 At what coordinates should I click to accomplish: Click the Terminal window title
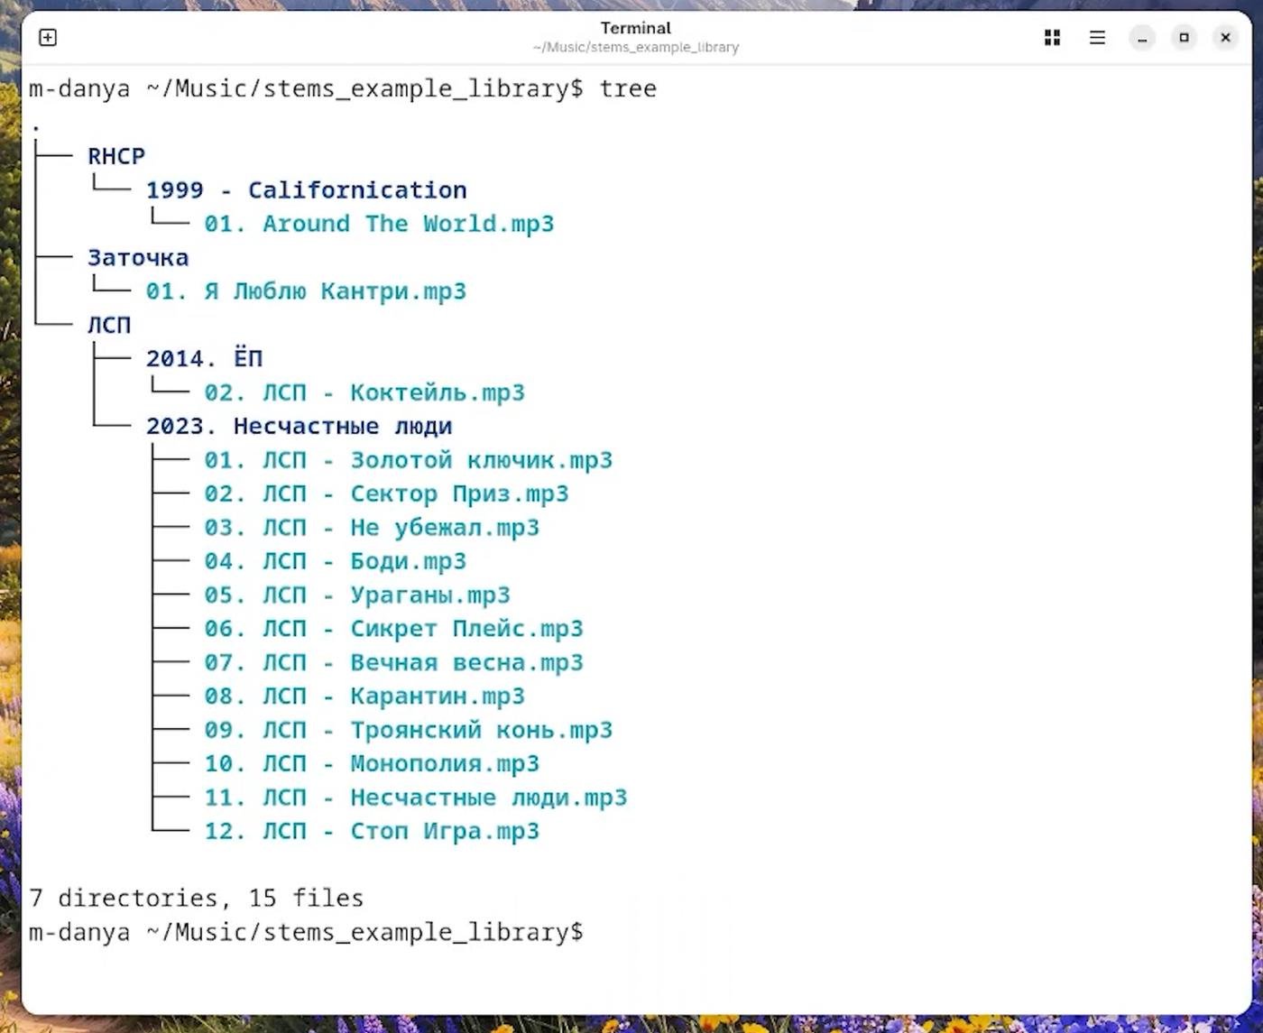click(x=635, y=28)
